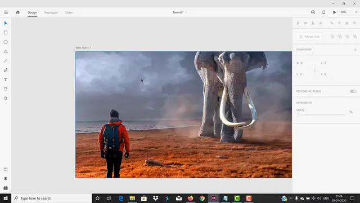The height and width of the screenshot is (203, 360).
Task: Click the distribute vertically icon
Action: (x=321, y=23)
